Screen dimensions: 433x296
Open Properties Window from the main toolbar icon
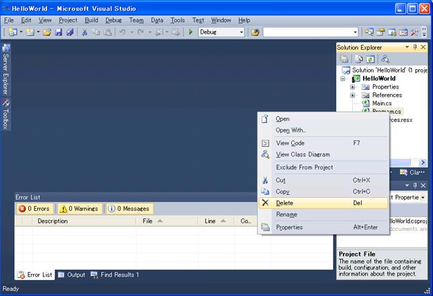tap(381, 32)
